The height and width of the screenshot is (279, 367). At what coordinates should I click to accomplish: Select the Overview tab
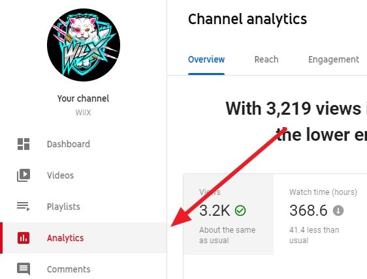coord(206,59)
